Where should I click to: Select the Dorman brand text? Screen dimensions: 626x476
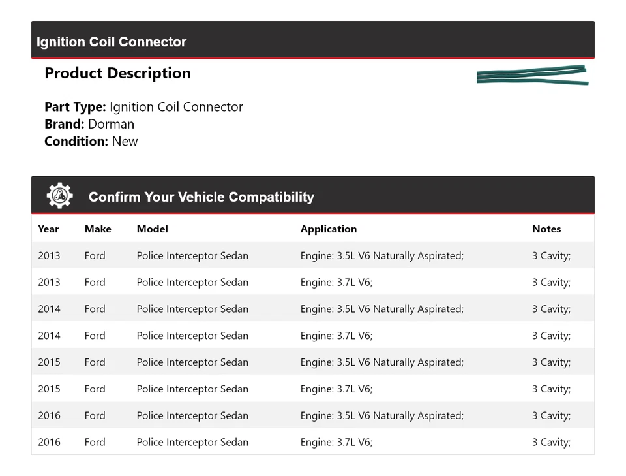[111, 124]
